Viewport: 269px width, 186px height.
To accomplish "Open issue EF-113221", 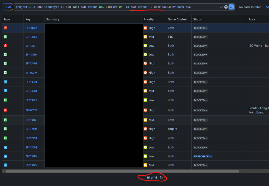I will (x=31, y=100).
